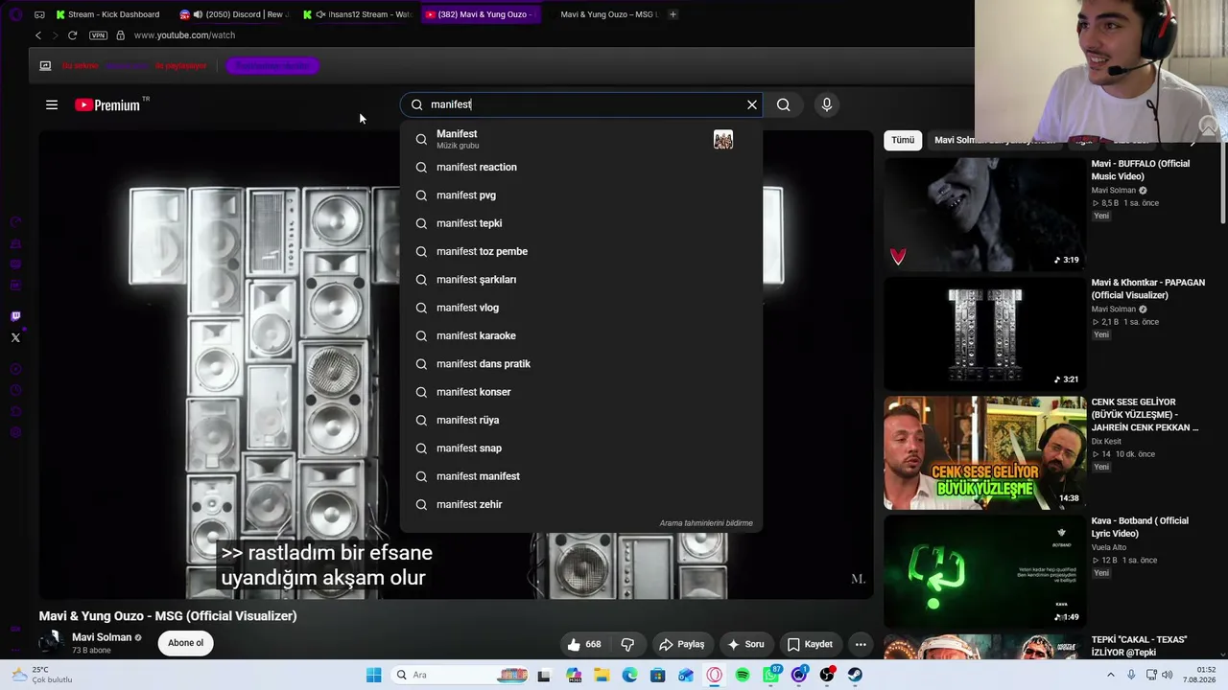Open a new browser tab
The width and height of the screenshot is (1228, 690).
pos(673,14)
